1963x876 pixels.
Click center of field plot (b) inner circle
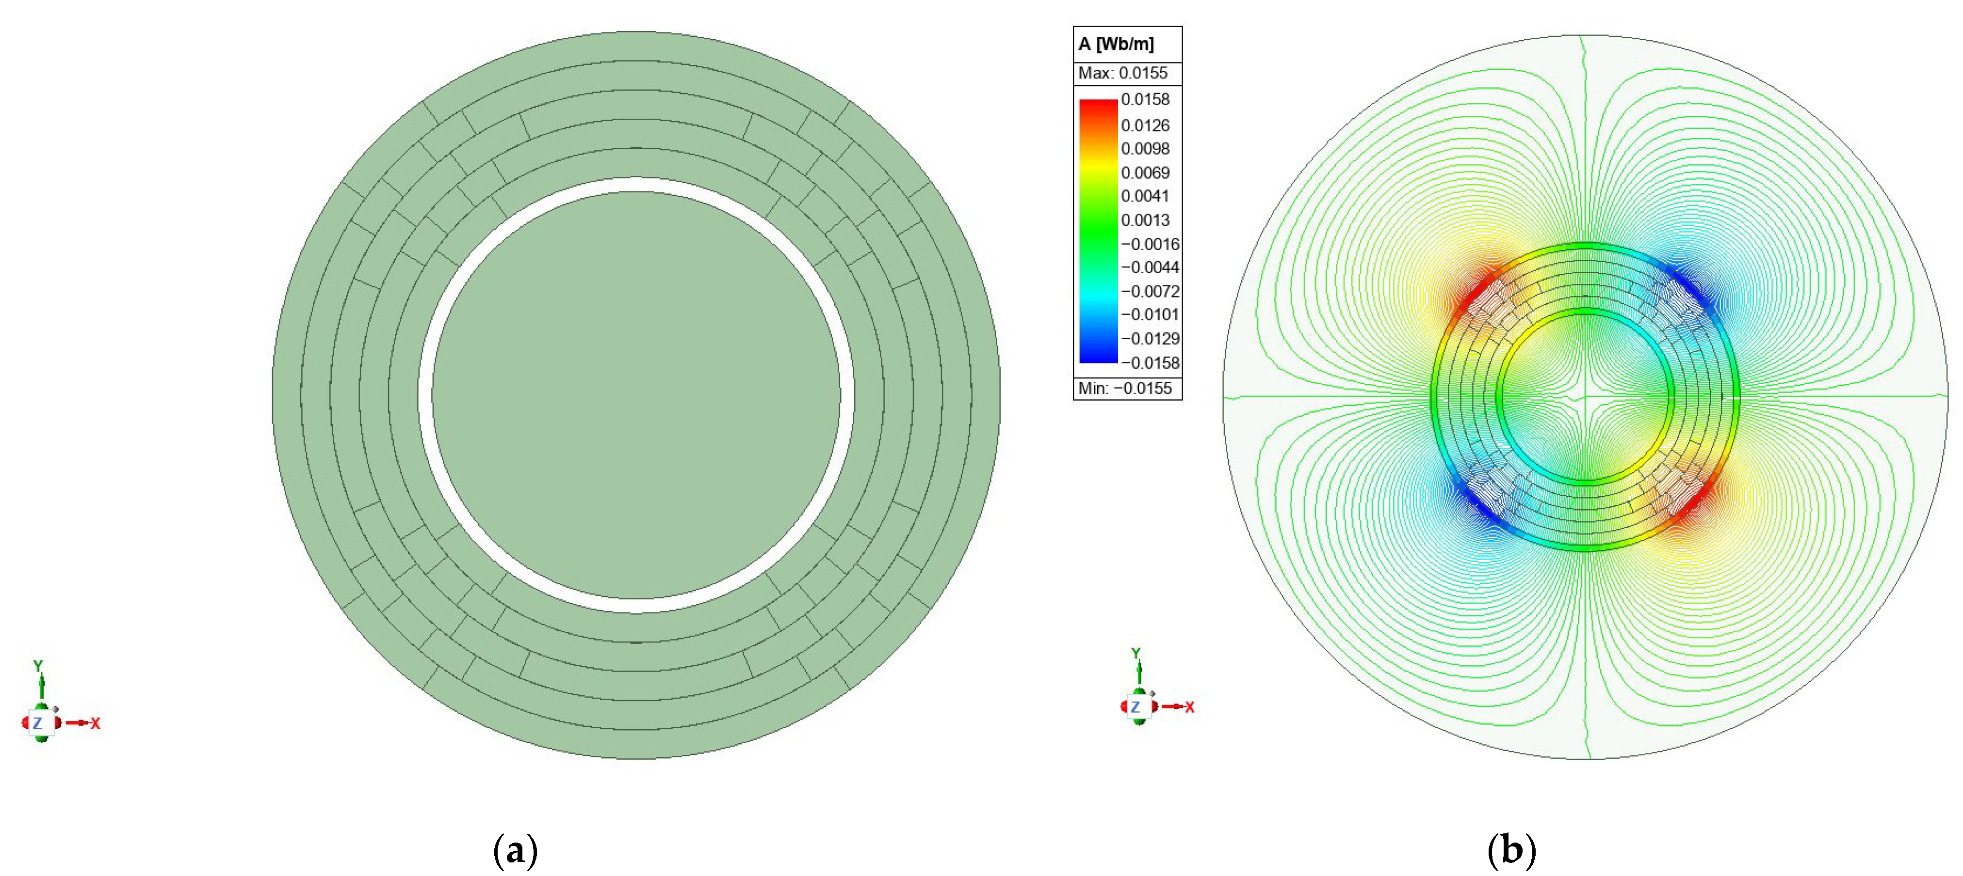coord(1585,396)
